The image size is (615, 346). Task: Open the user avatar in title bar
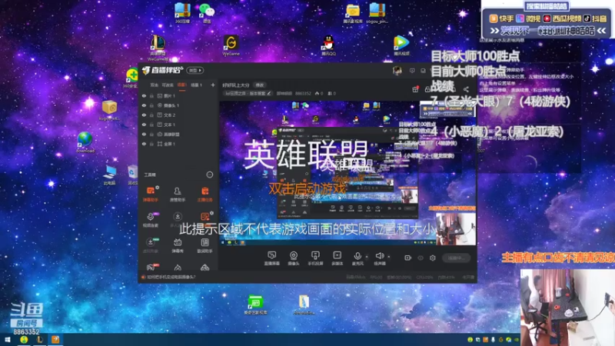397,71
